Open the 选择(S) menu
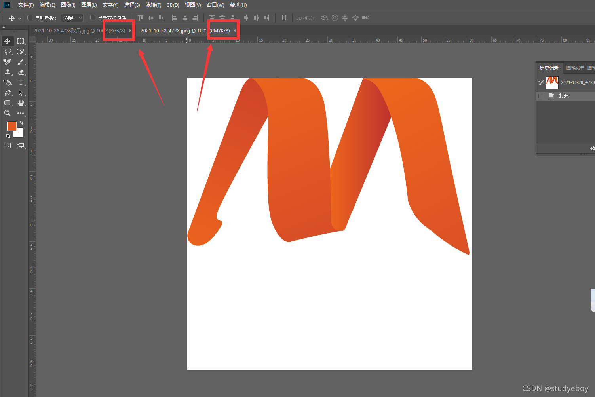The width and height of the screenshot is (595, 397). pyautogui.click(x=132, y=5)
